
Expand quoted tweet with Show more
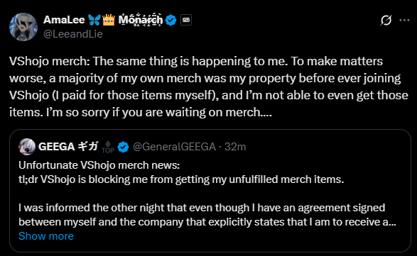click(x=46, y=236)
